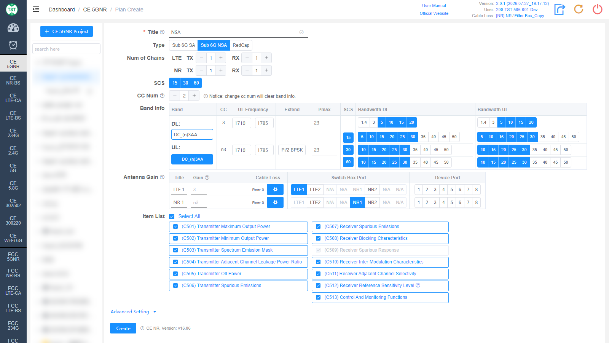Select the Sub 6G SA type tab
This screenshot has height=343, width=609.
pyautogui.click(x=183, y=45)
